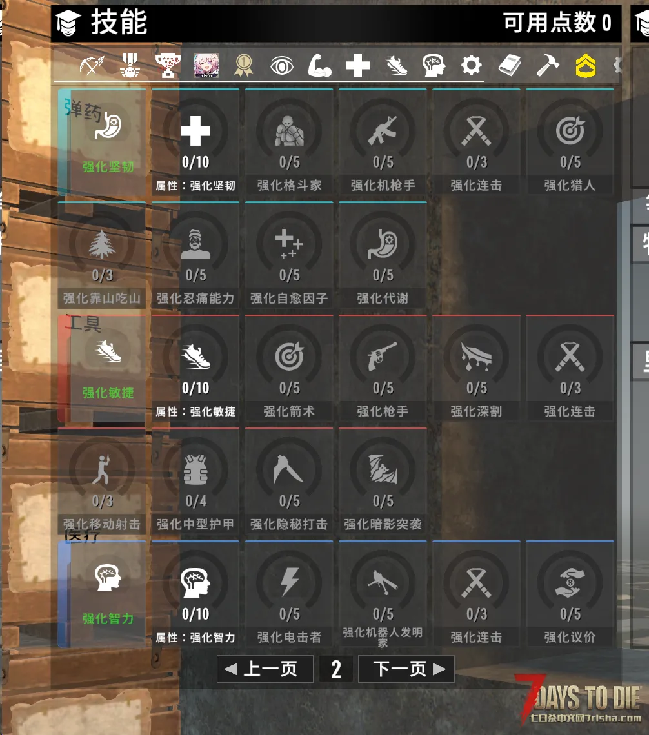Select 强化格斗家 skill tile
649x735 pixels.
click(x=289, y=142)
